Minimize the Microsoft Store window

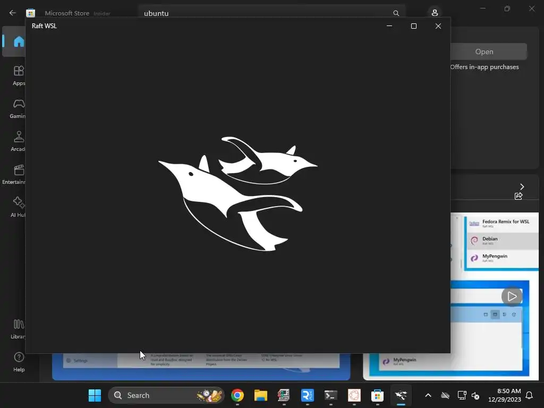483,8
